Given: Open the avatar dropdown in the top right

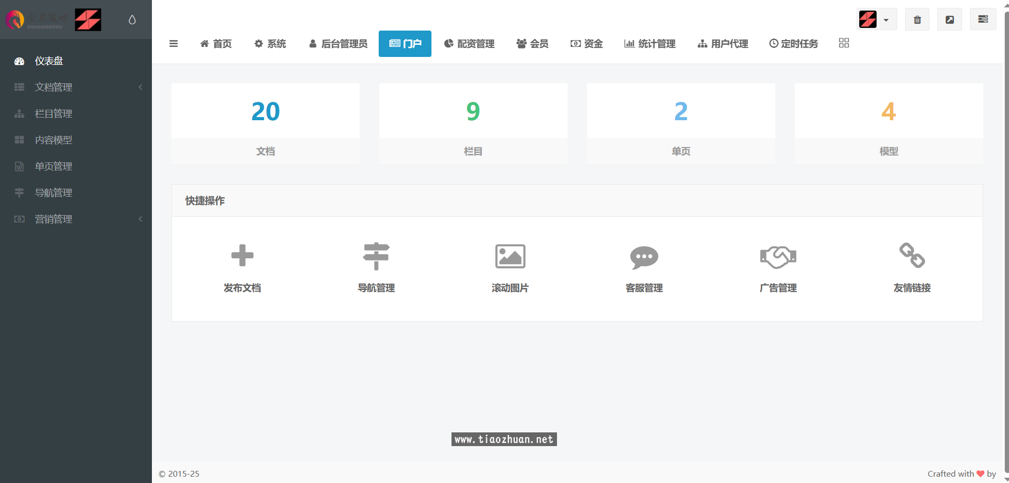Looking at the screenshot, I should (x=877, y=19).
